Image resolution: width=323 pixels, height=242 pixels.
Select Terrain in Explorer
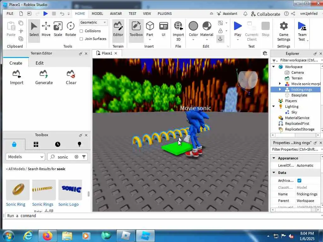coord(297,78)
